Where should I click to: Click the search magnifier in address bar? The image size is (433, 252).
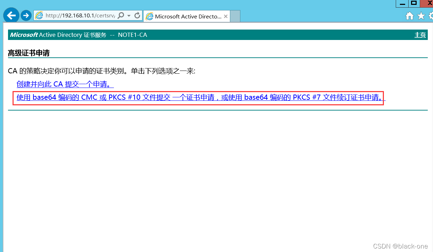coord(121,16)
